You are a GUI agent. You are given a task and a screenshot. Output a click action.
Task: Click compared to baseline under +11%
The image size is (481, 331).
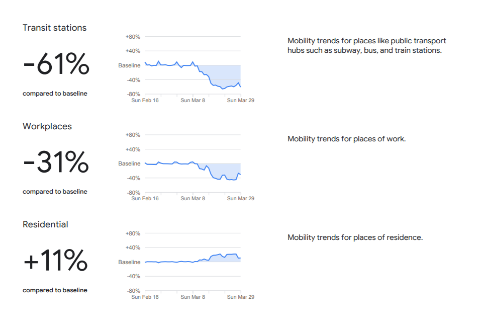pyautogui.click(x=55, y=290)
